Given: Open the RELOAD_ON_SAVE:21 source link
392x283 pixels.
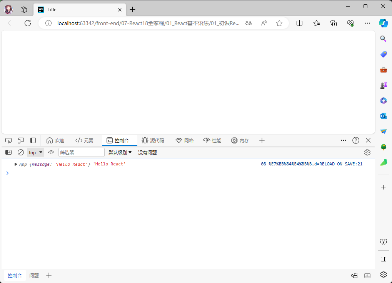Looking at the screenshot, I should tap(311, 164).
